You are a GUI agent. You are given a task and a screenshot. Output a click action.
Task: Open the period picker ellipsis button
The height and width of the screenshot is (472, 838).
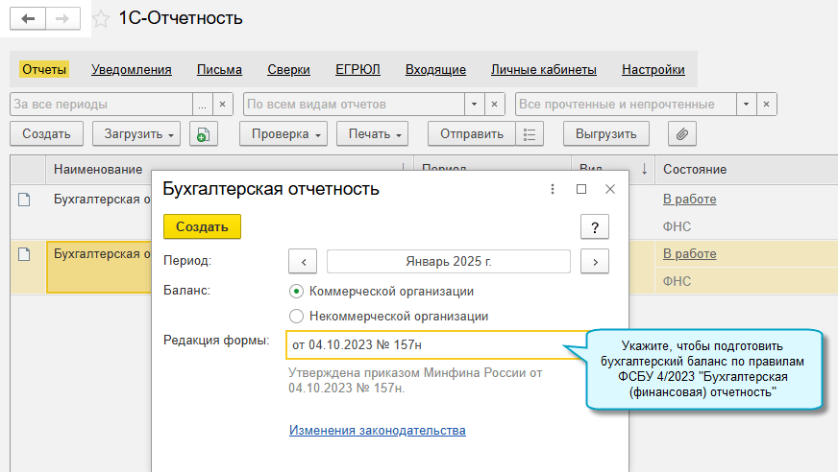203,104
